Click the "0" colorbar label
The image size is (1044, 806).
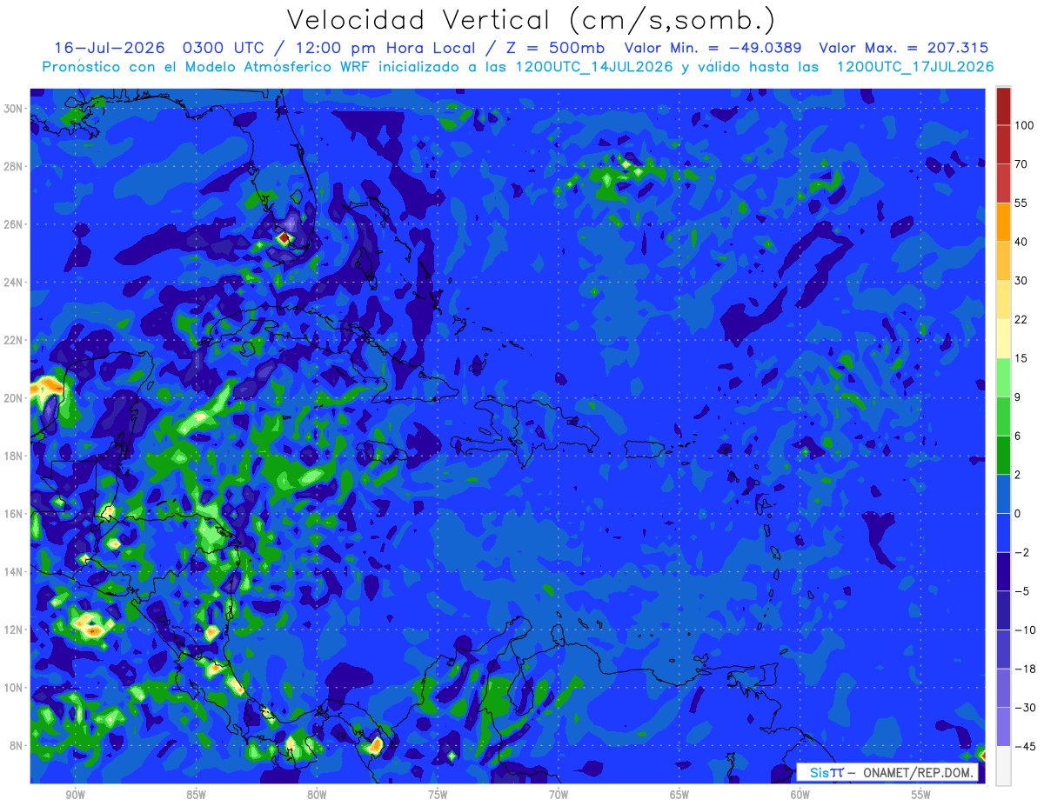coord(1019,514)
